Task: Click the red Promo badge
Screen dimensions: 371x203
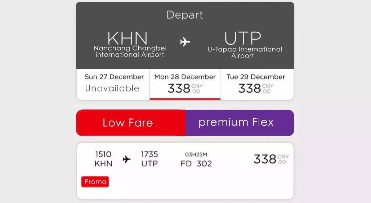Action: click(95, 182)
